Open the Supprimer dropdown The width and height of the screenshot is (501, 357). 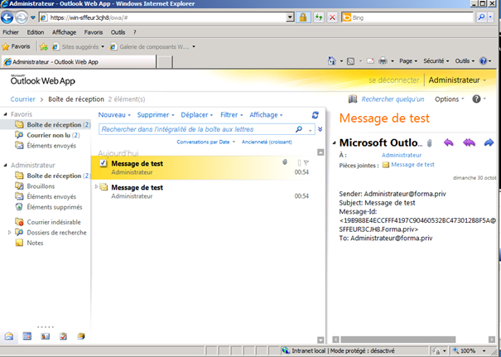point(156,115)
